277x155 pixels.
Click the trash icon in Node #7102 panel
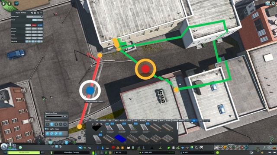(35, 13)
